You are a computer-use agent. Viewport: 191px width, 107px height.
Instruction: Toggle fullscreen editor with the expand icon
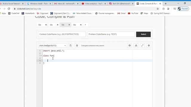tap(142, 45)
